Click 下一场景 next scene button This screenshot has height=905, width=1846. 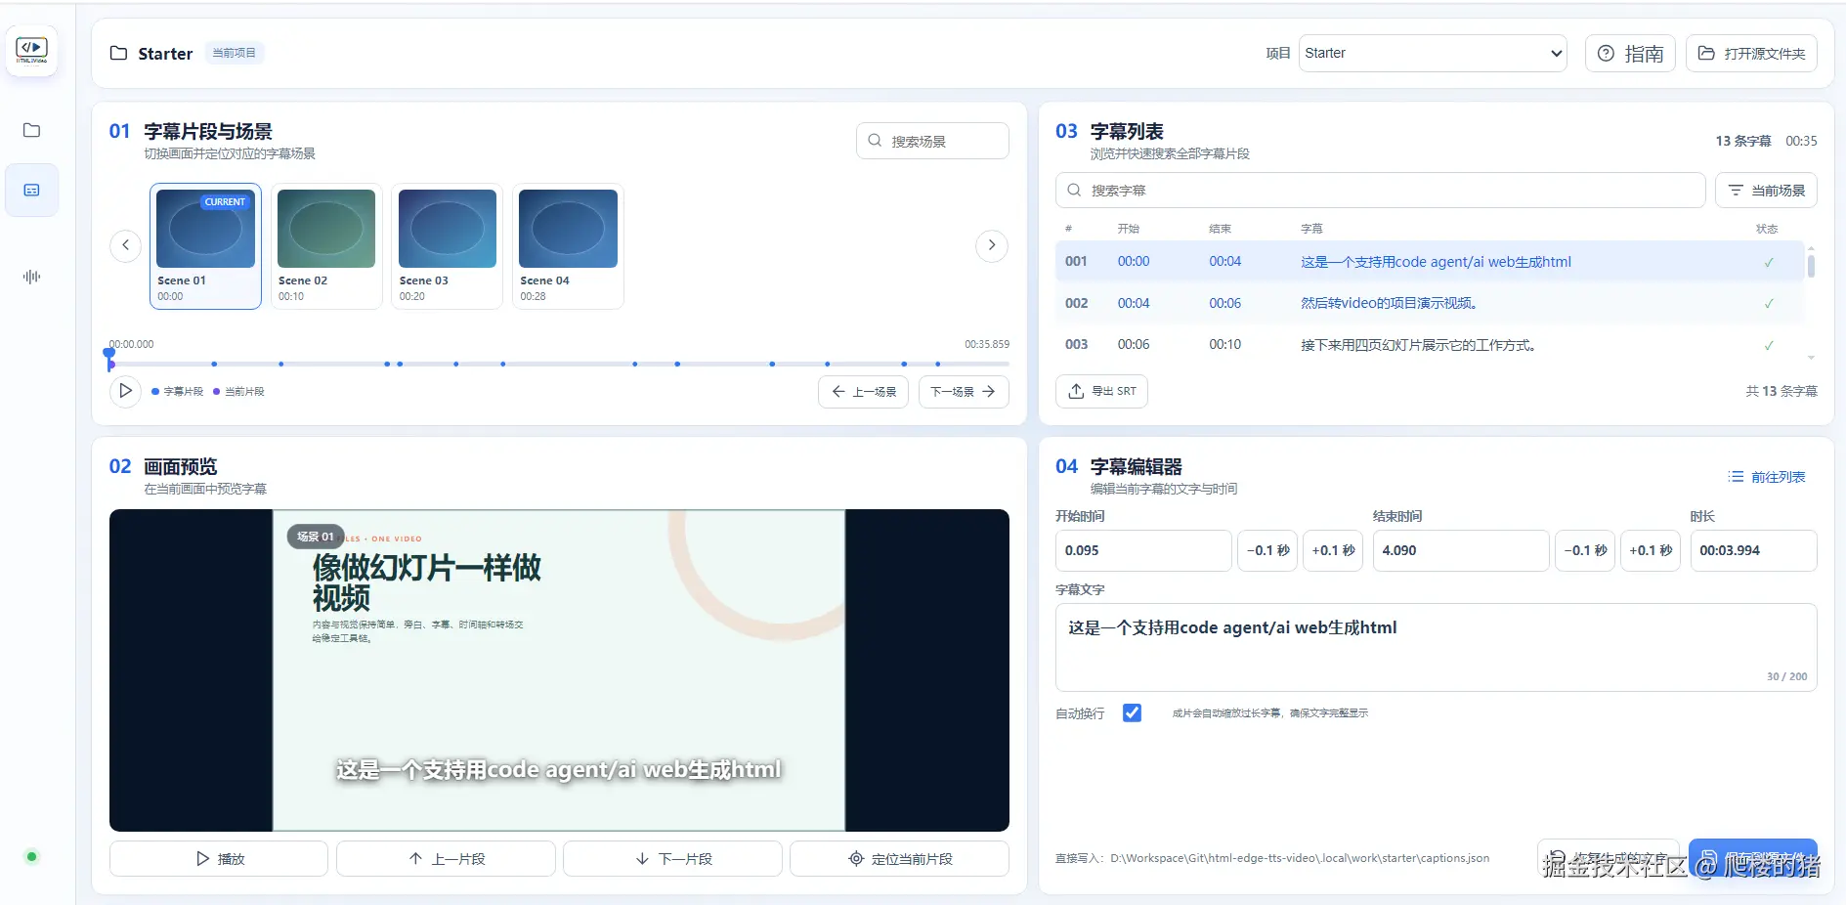(x=964, y=392)
